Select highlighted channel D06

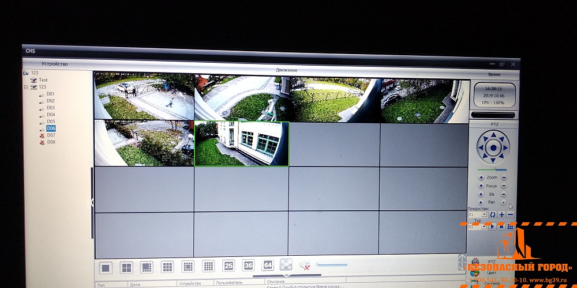click(51, 128)
